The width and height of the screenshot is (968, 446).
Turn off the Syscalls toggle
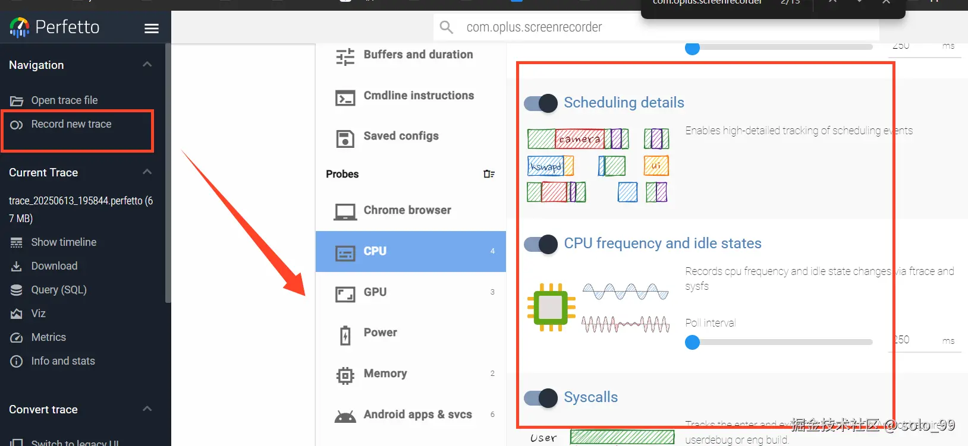pyautogui.click(x=540, y=398)
